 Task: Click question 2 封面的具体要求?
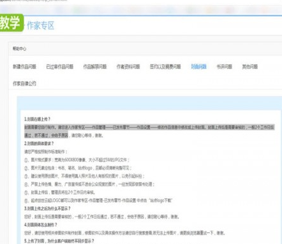point(39,143)
